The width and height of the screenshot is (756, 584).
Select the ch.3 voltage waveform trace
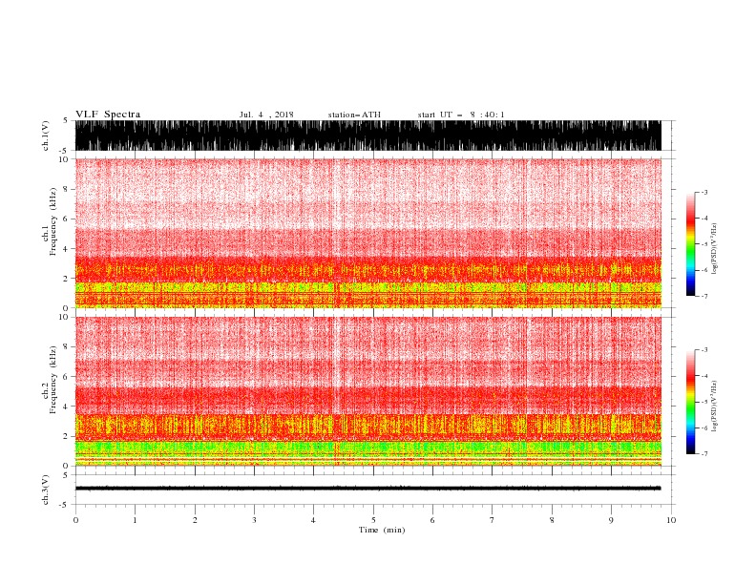pos(368,489)
